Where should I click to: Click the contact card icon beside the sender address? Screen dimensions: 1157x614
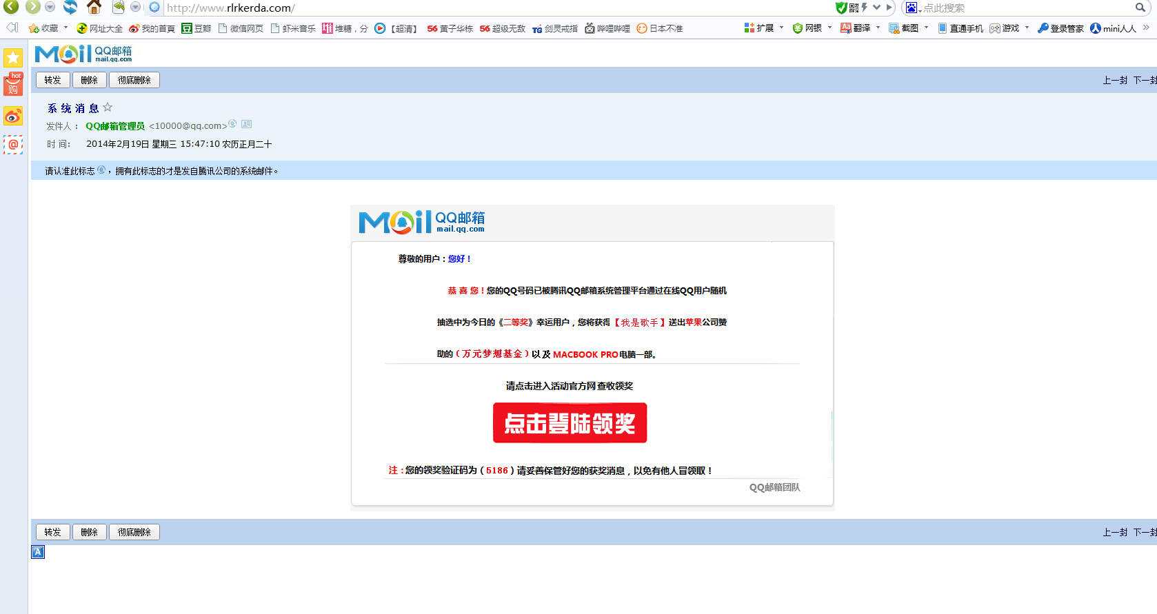pyautogui.click(x=246, y=124)
